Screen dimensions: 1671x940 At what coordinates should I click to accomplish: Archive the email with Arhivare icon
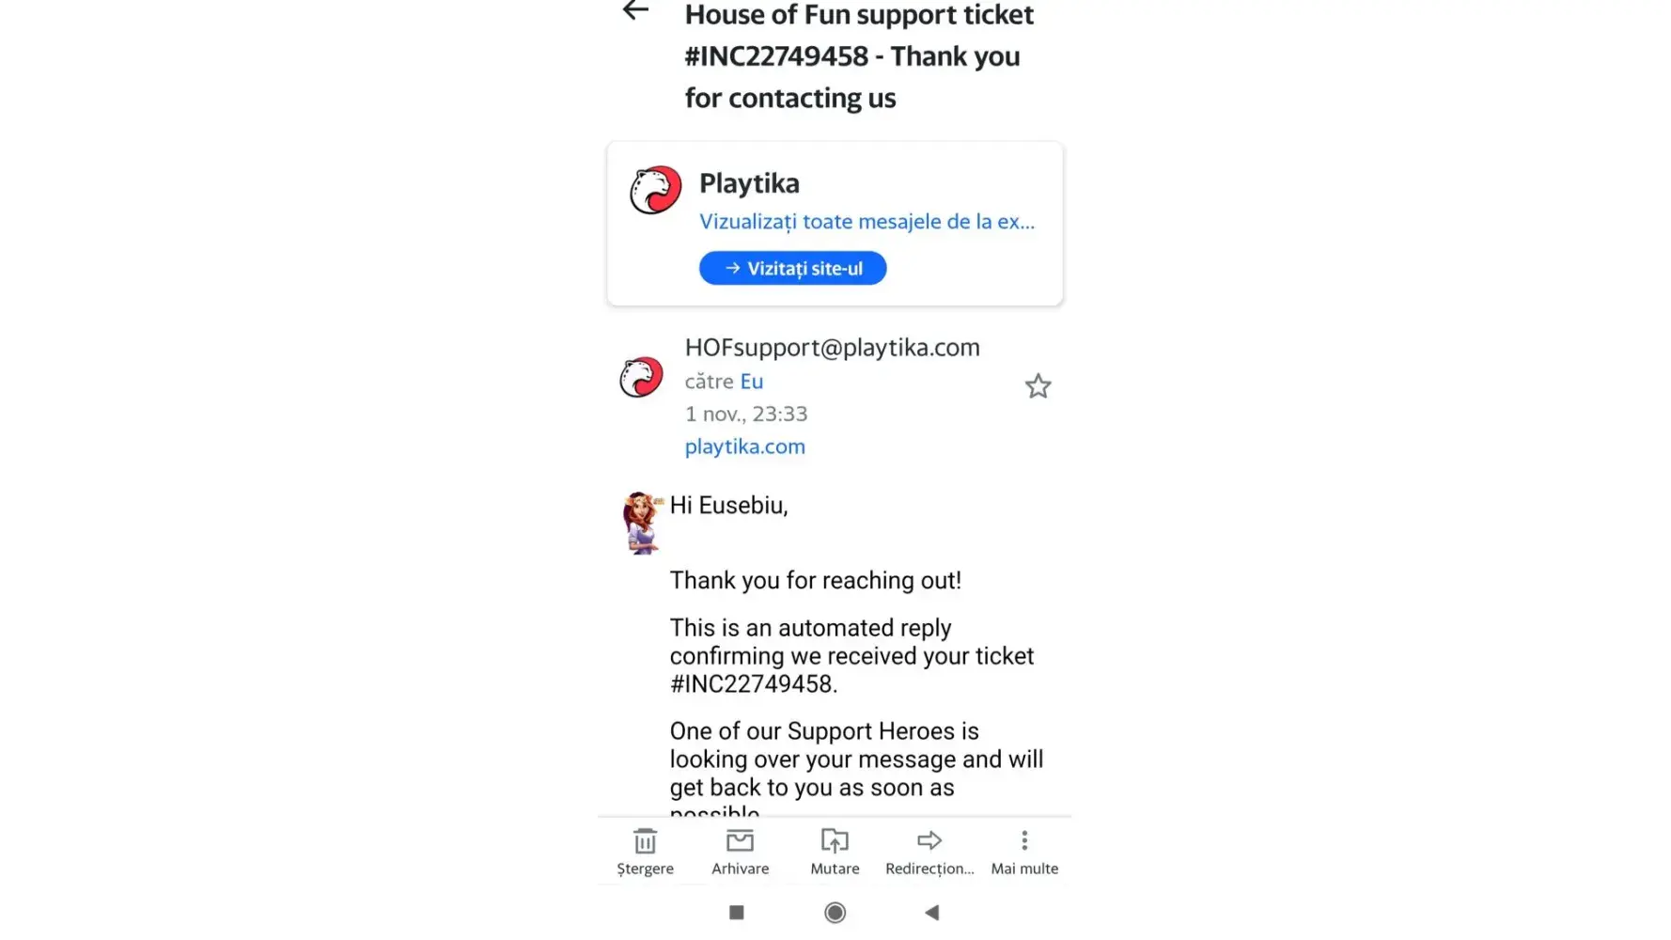point(740,840)
